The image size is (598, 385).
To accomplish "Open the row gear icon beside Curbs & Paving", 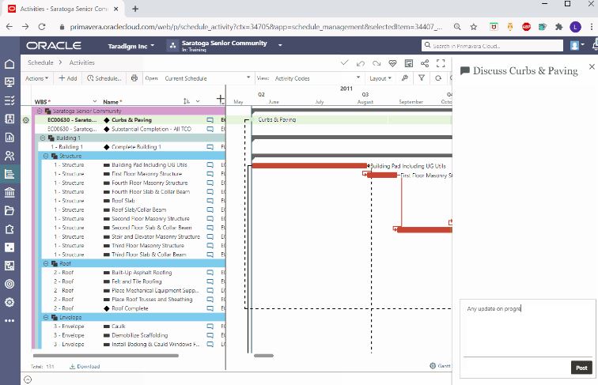I will pyautogui.click(x=26, y=120).
